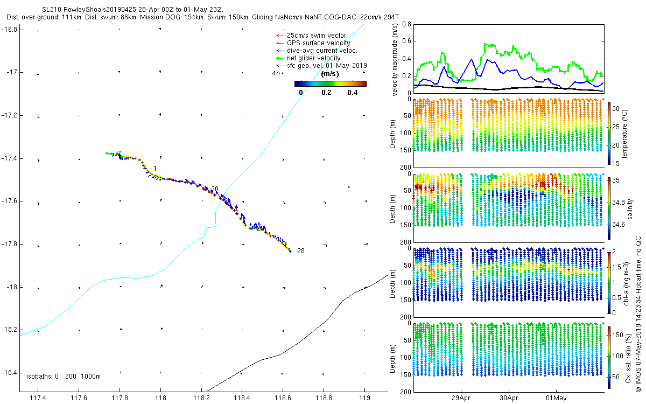The width and height of the screenshot is (646, 404).
Task: Click the '-18.4' latitude tick label
Action: point(10,373)
